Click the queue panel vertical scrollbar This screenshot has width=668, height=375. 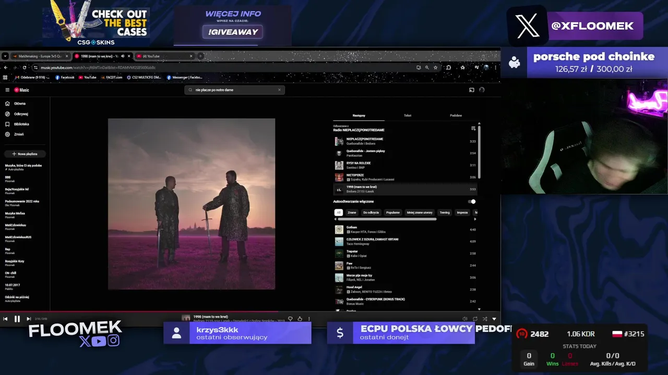[479, 151]
